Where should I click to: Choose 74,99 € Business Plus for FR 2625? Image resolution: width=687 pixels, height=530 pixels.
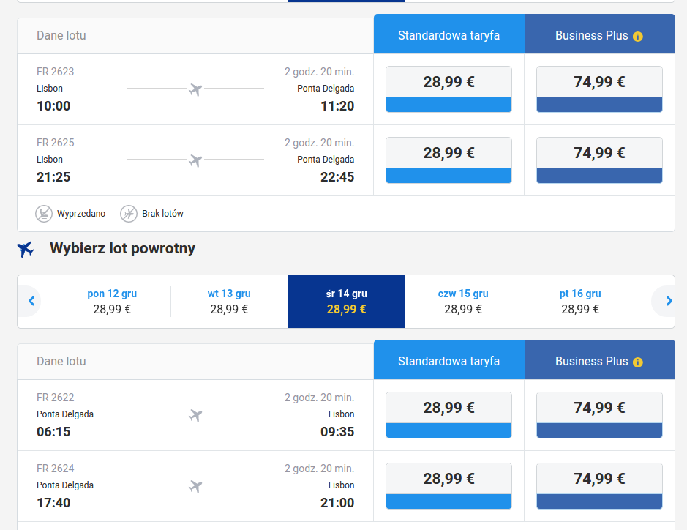[599, 160]
